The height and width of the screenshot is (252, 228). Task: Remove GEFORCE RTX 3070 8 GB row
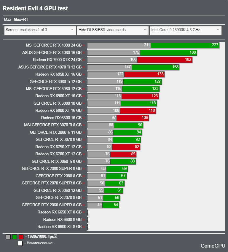tap(84, 140)
